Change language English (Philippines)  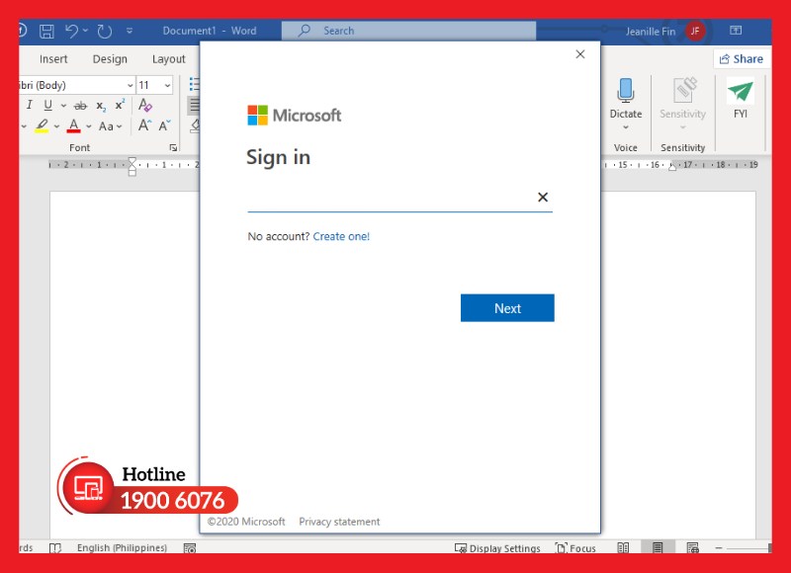coord(122,547)
